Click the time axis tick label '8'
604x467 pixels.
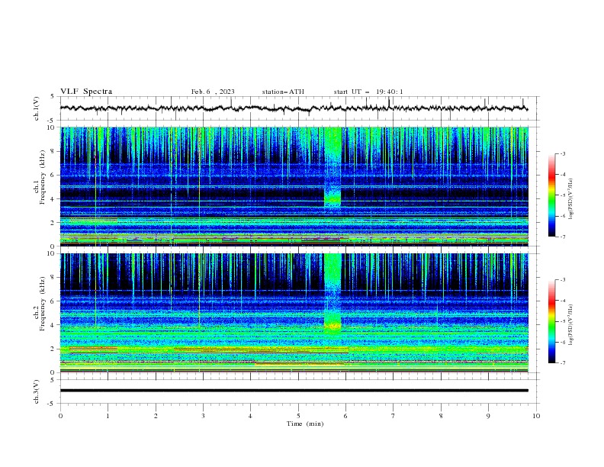tap(441, 416)
